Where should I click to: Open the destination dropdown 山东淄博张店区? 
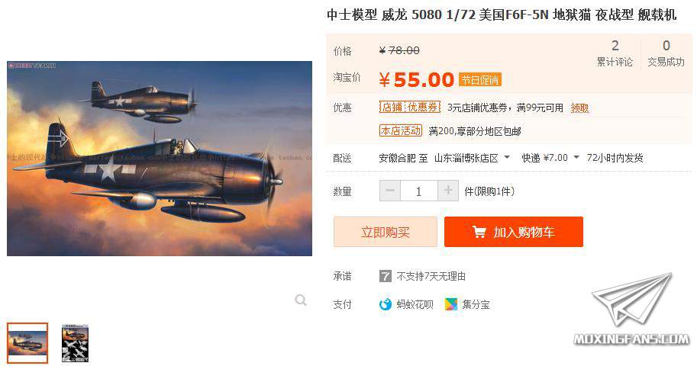[x=472, y=158]
